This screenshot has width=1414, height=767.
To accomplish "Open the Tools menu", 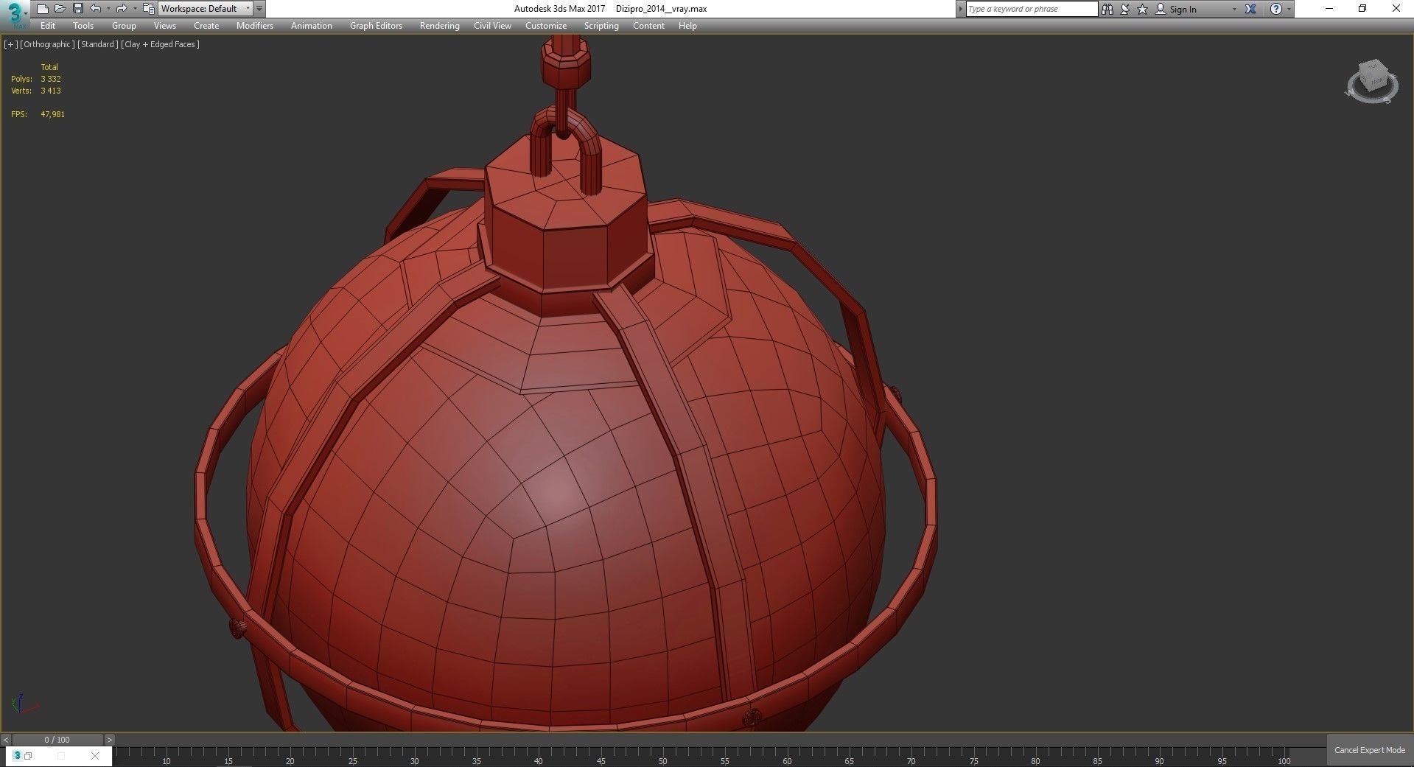I will tap(83, 26).
